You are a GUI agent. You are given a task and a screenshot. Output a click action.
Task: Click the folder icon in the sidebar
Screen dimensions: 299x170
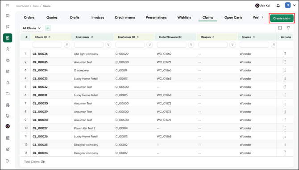(x=8, y=94)
